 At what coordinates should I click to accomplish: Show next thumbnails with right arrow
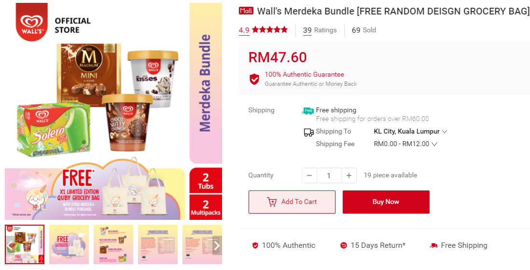click(217, 245)
